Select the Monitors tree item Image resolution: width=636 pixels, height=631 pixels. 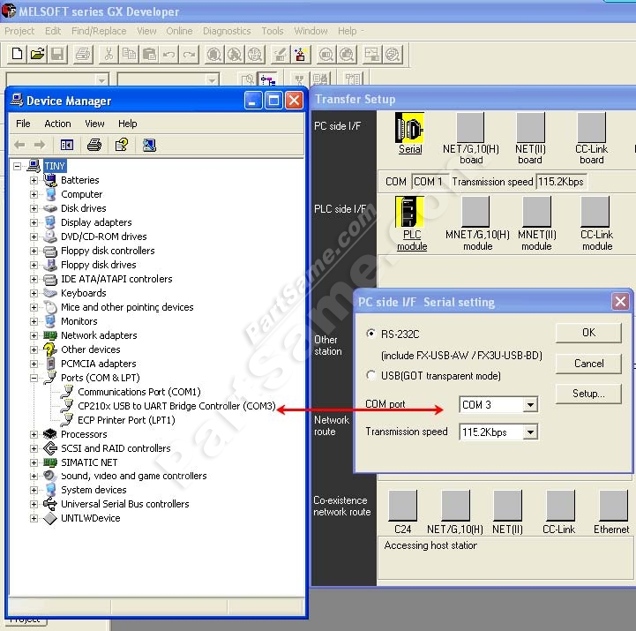pos(79,321)
